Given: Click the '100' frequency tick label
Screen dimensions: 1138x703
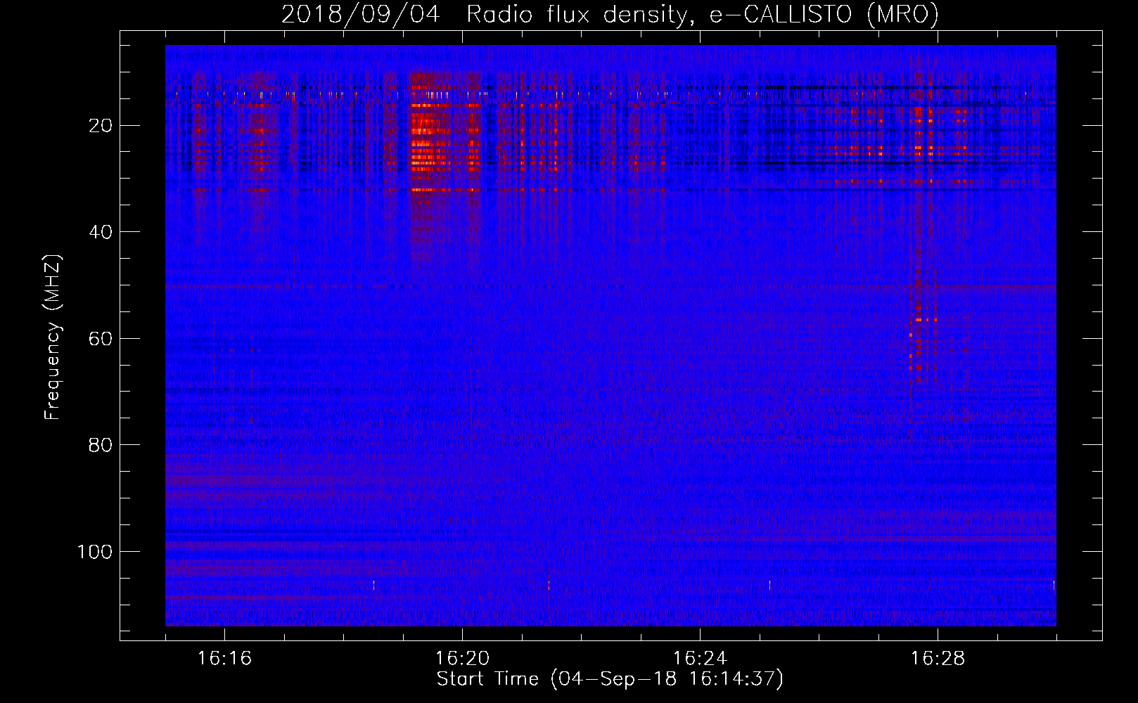Looking at the screenshot, I should tap(95, 552).
